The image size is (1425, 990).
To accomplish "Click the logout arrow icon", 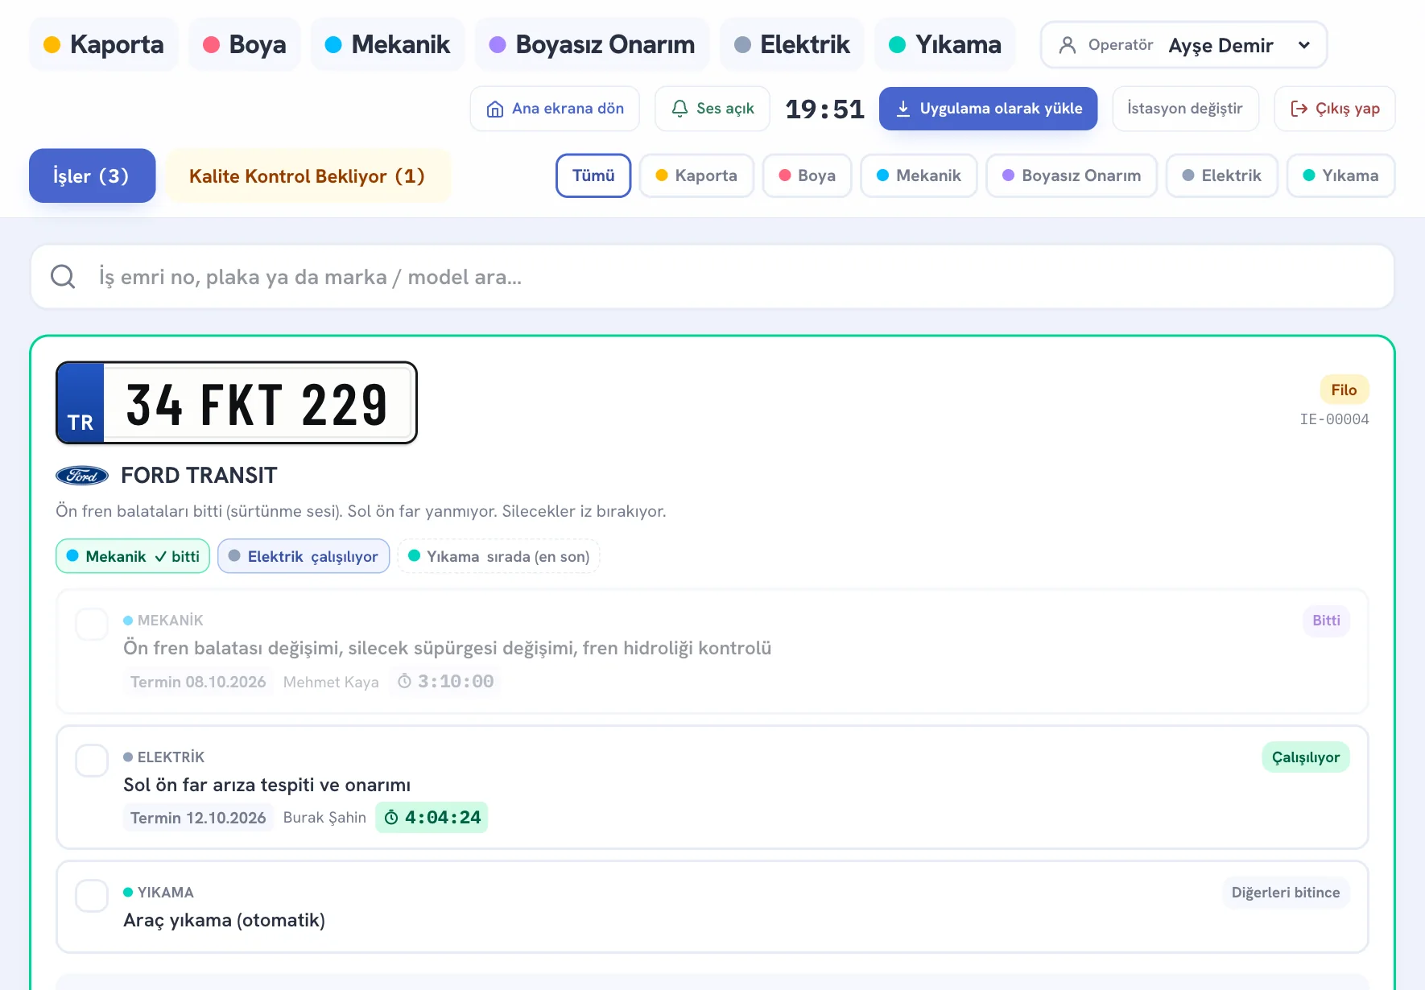I will click(1299, 109).
